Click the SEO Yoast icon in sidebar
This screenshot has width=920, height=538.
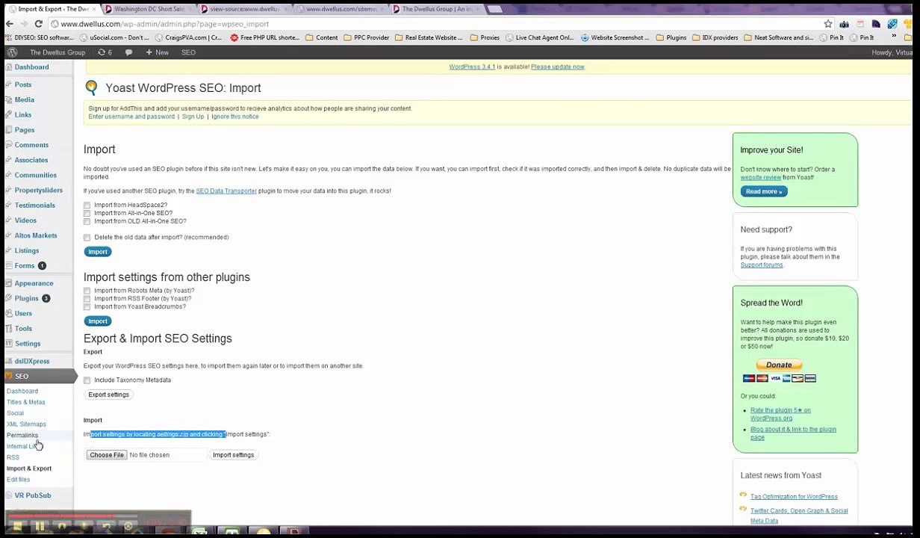(x=8, y=376)
